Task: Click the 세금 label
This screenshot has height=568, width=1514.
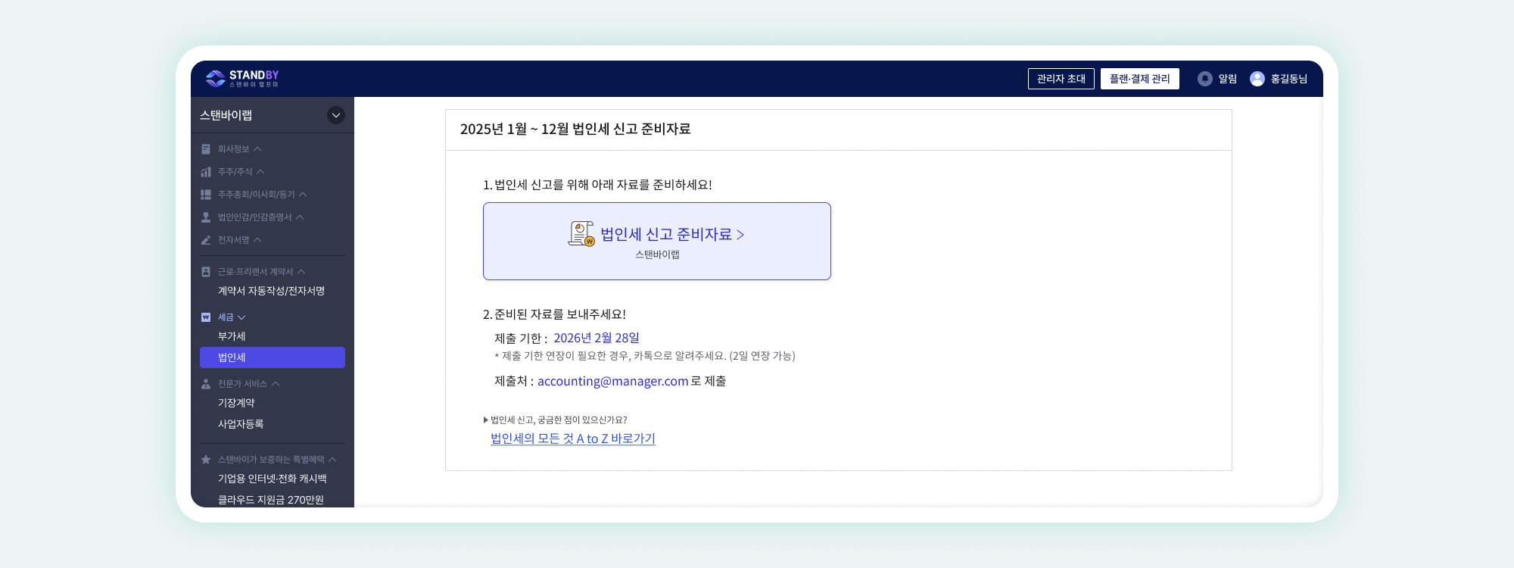Action: 226,317
